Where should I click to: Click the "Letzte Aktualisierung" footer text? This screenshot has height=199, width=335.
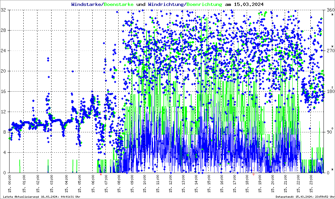pyautogui.click(x=40, y=197)
